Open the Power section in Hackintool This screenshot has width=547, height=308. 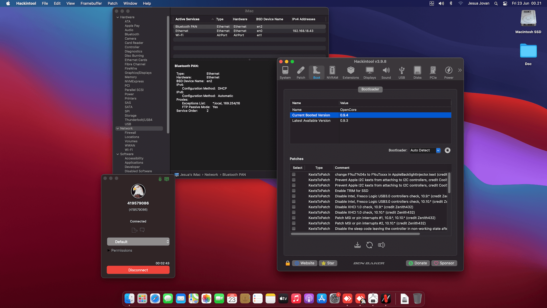coord(449,73)
